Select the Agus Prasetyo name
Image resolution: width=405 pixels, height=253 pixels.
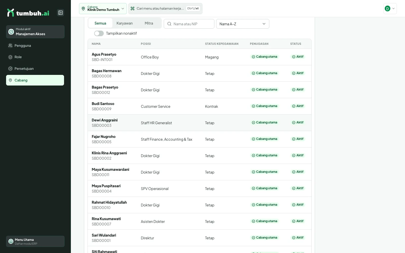[x=104, y=54]
